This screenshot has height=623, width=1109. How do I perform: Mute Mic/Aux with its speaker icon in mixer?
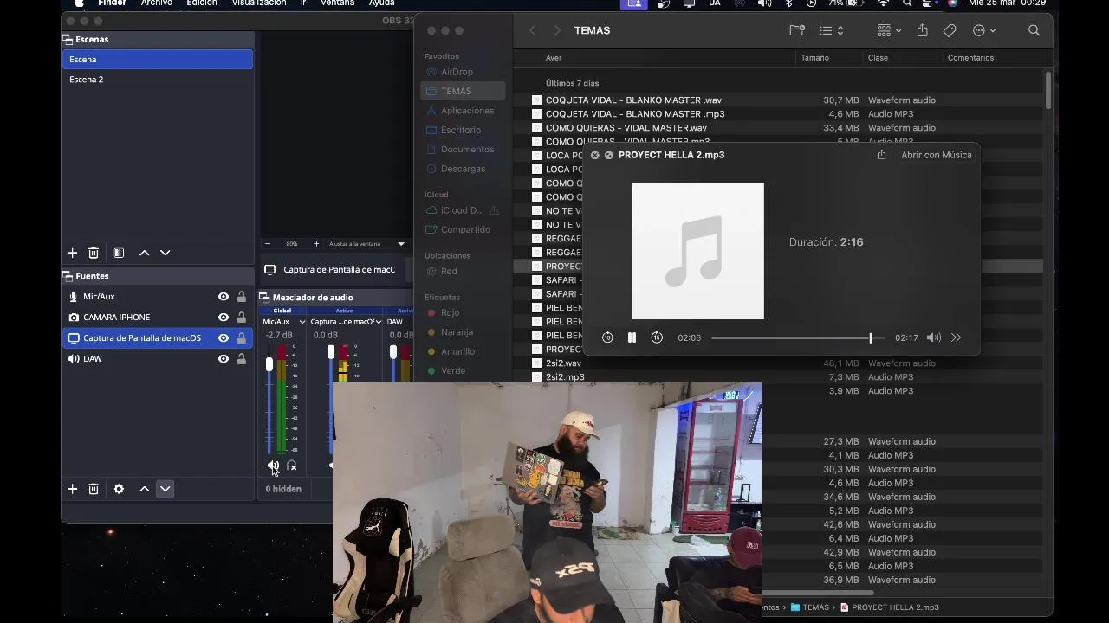273,466
